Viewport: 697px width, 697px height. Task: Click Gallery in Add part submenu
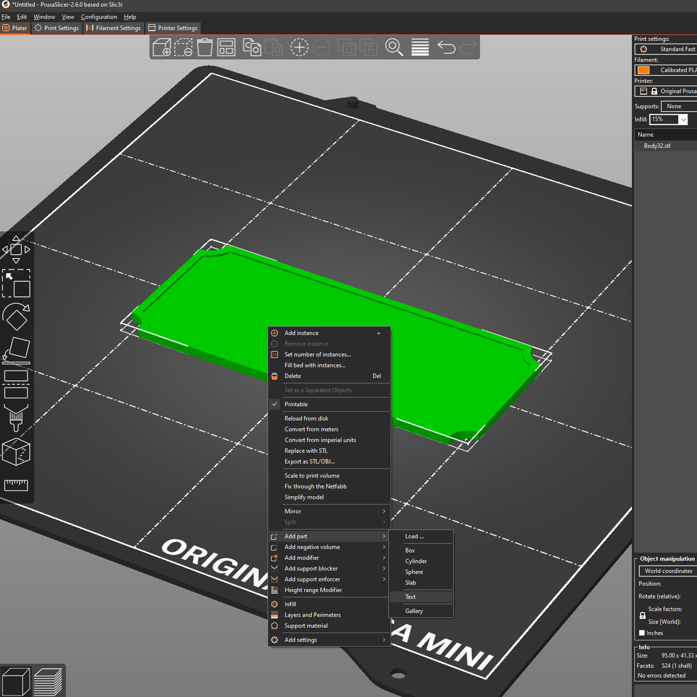pyautogui.click(x=421, y=611)
